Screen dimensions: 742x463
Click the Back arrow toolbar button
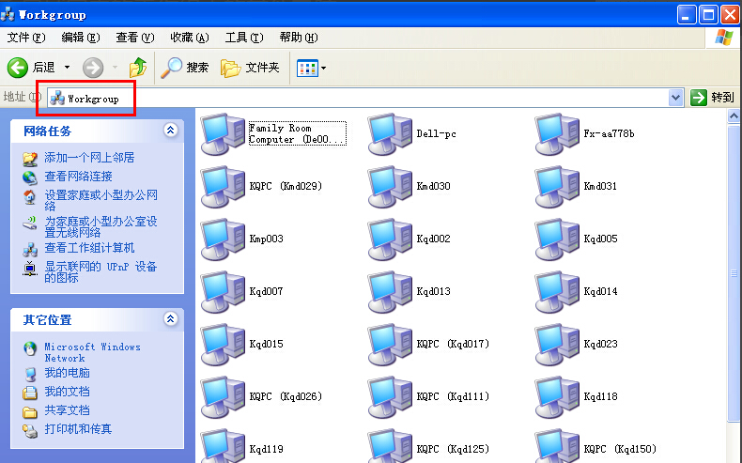18,68
